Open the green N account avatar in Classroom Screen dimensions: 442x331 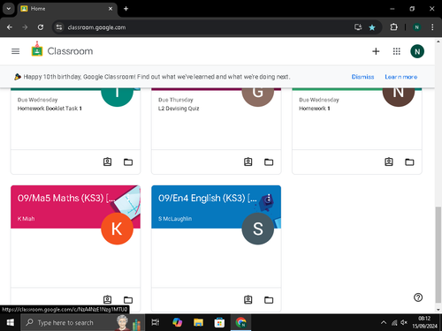pos(417,51)
